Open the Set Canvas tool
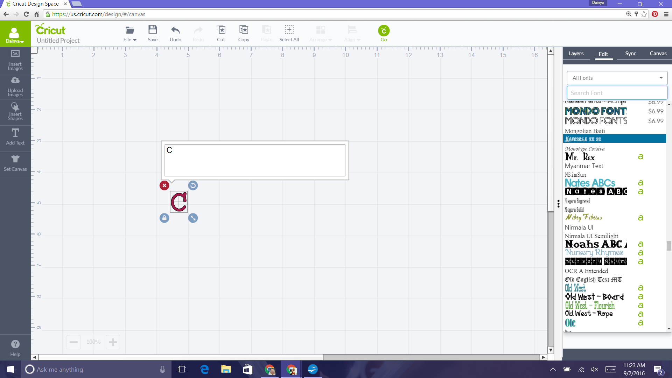The width and height of the screenshot is (672, 378). point(15,163)
